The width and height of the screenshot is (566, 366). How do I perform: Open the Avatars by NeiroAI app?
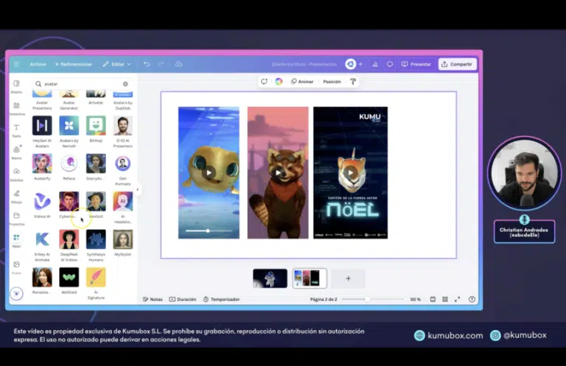tap(69, 132)
